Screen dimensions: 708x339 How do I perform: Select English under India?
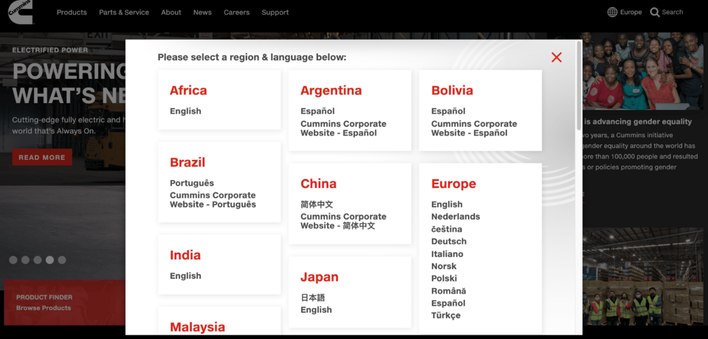click(x=185, y=276)
